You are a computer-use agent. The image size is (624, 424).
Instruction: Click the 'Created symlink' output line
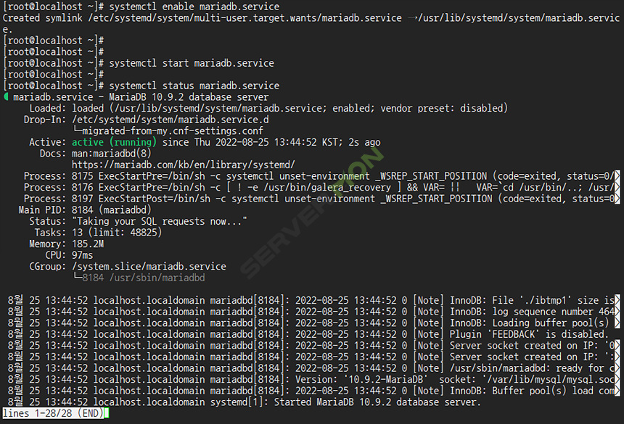tap(311, 23)
